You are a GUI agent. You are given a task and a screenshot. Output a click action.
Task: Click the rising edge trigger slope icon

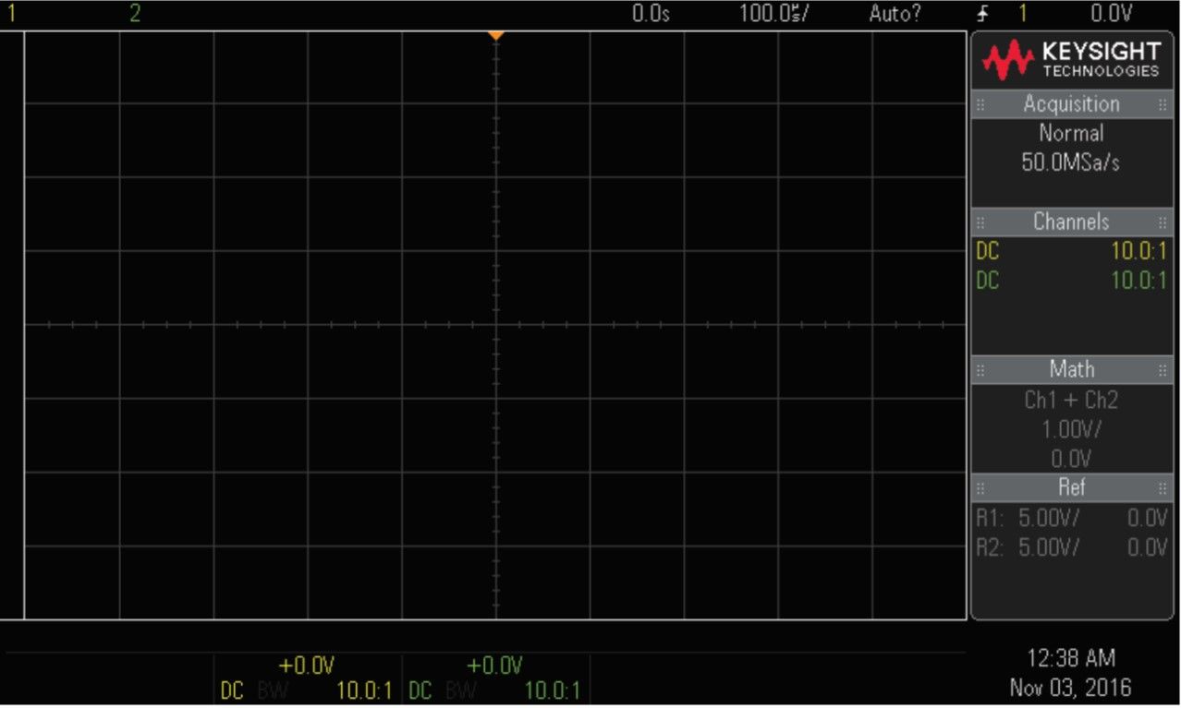[983, 14]
